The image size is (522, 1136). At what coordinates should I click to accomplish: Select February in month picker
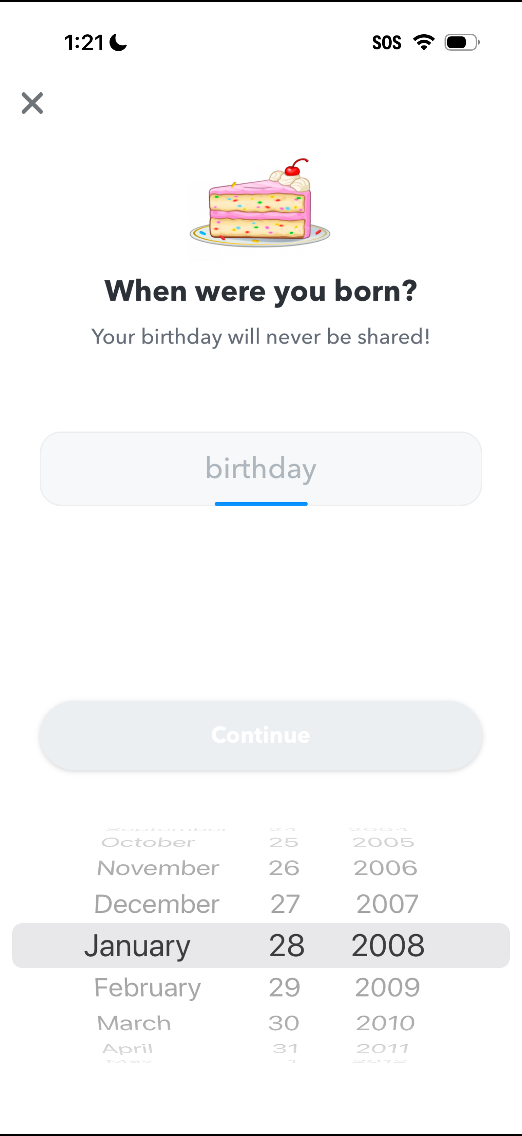tap(148, 987)
